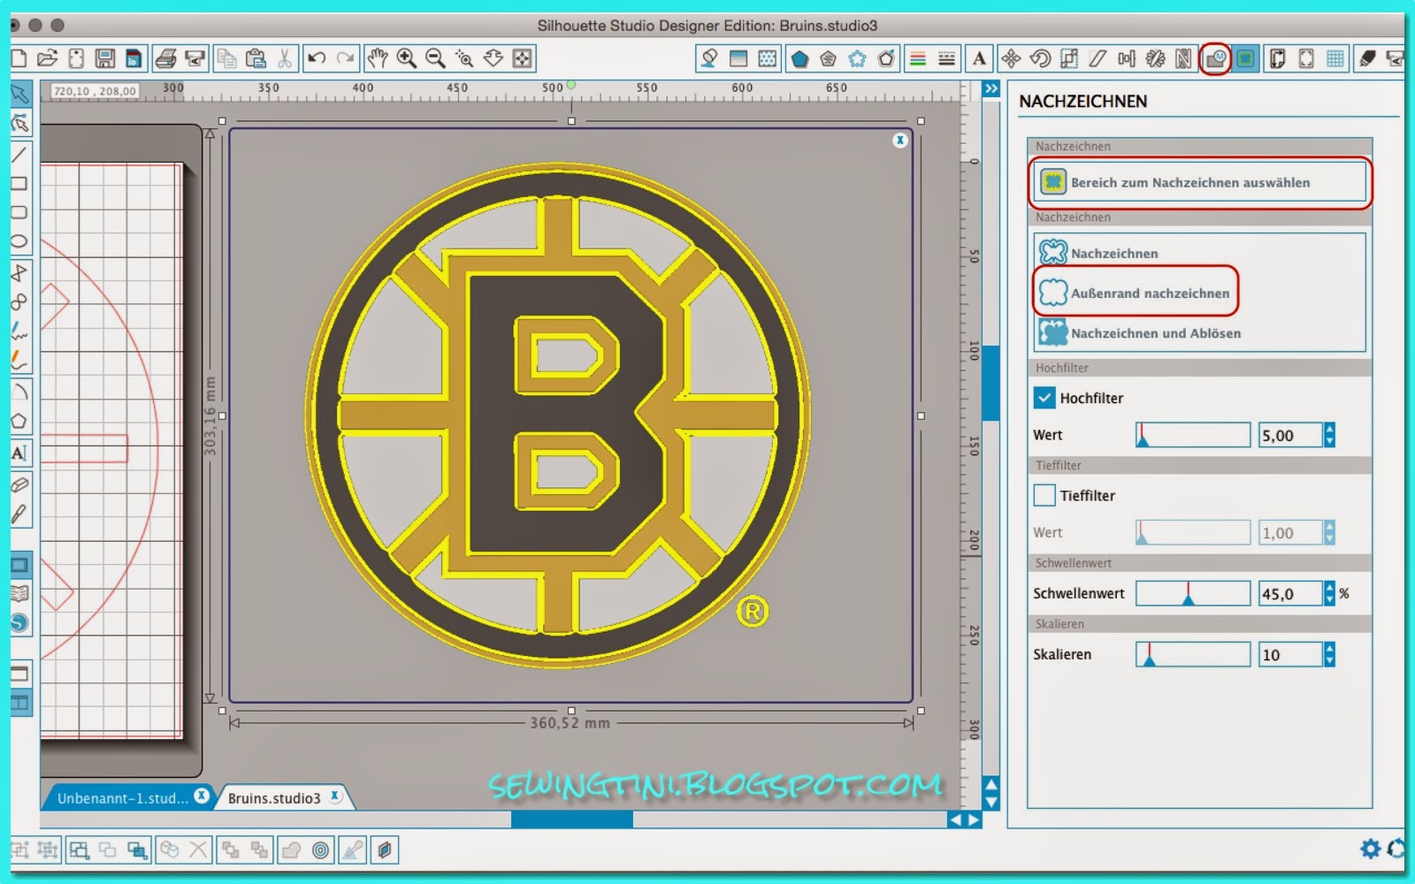Click the Offset concentric circles icon
This screenshot has width=1415, height=884.
click(321, 850)
